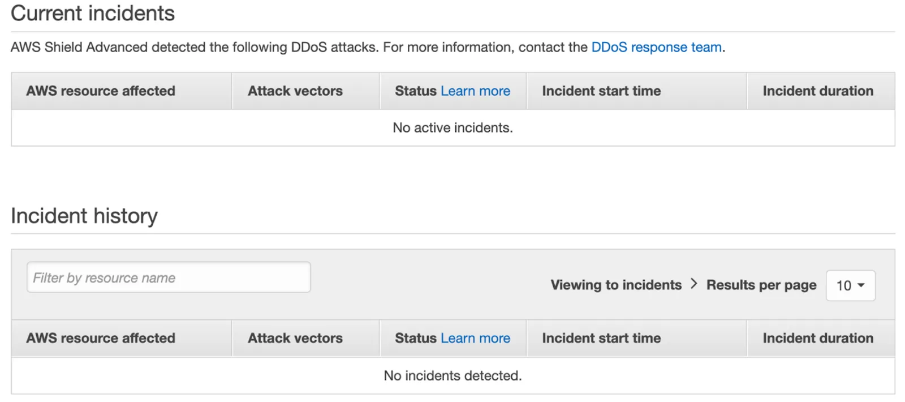905x402 pixels.
Task: Expand the chevron after Viewing to incidents
Action: (x=693, y=285)
